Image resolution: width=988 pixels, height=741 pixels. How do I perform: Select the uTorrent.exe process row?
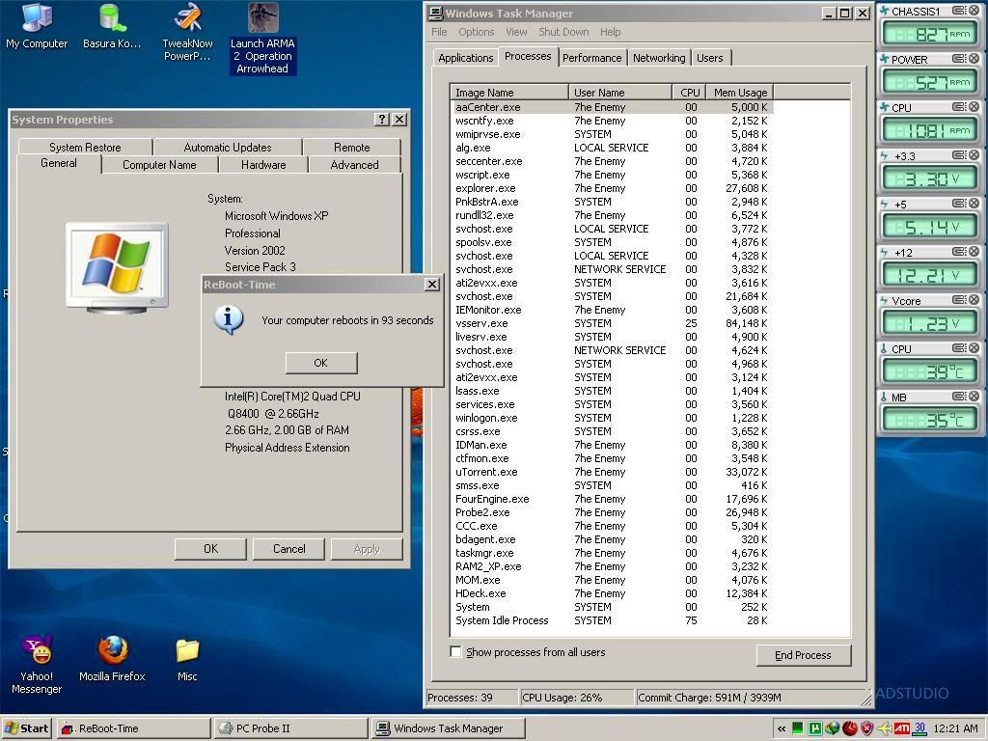click(486, 472)
